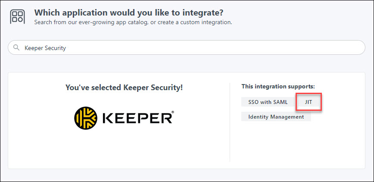Click the "This integration supports:" label
The image size is (374, 182).
coord(278,87)
